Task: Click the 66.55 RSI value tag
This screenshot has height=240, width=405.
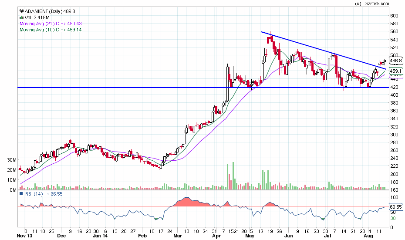Action: pos(396,207)
